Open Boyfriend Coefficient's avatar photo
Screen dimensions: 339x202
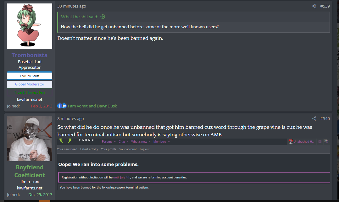[30, 139]
